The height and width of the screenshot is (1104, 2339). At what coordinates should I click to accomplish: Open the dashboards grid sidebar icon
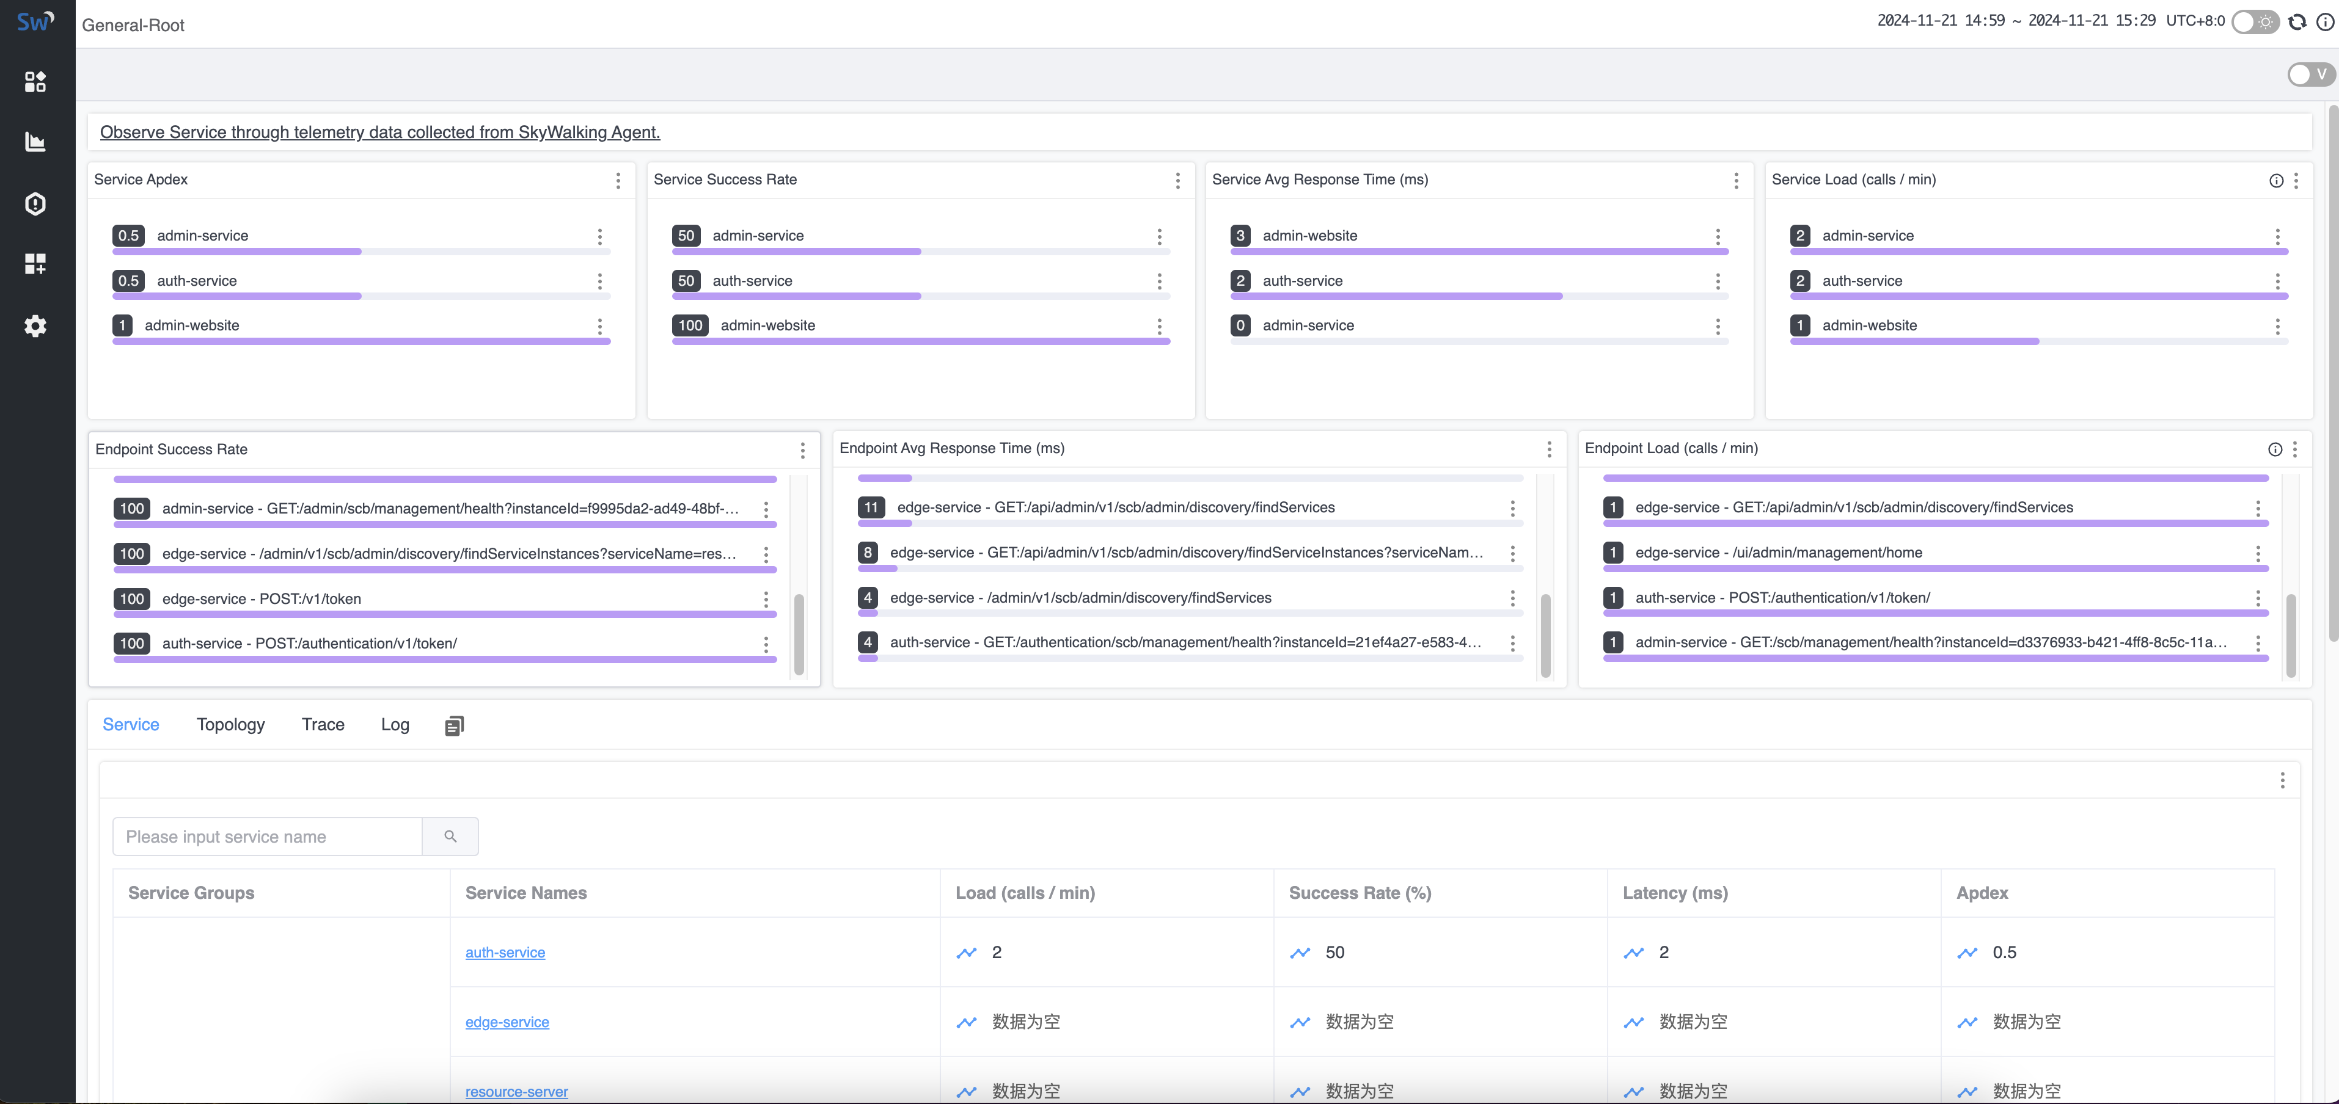coord(35,82)
